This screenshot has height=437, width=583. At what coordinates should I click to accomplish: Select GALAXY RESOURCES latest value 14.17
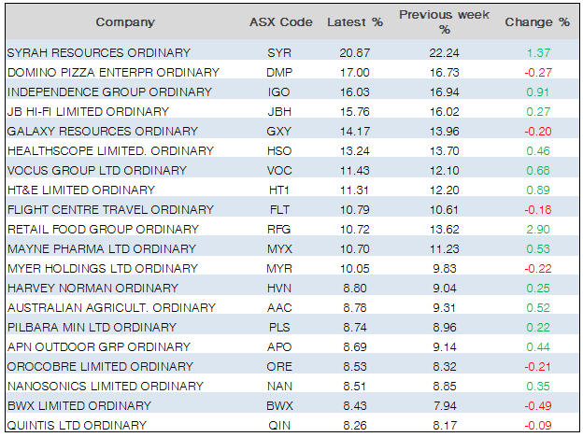354,131
